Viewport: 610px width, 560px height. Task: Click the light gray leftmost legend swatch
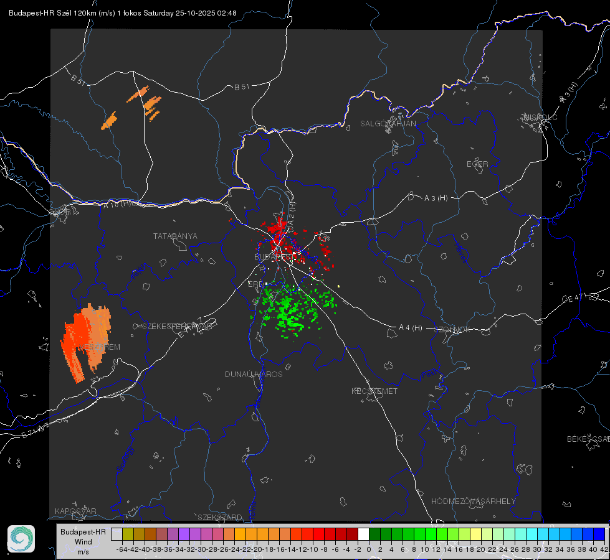[x=117, y=534]
